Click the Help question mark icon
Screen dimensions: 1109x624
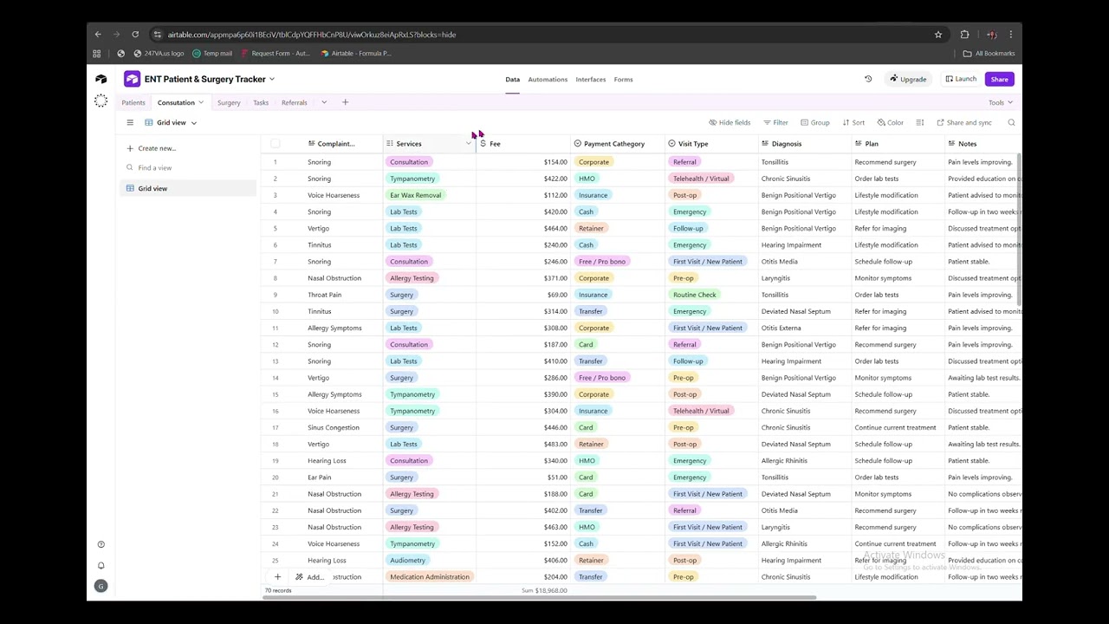[x=101, y=544]
